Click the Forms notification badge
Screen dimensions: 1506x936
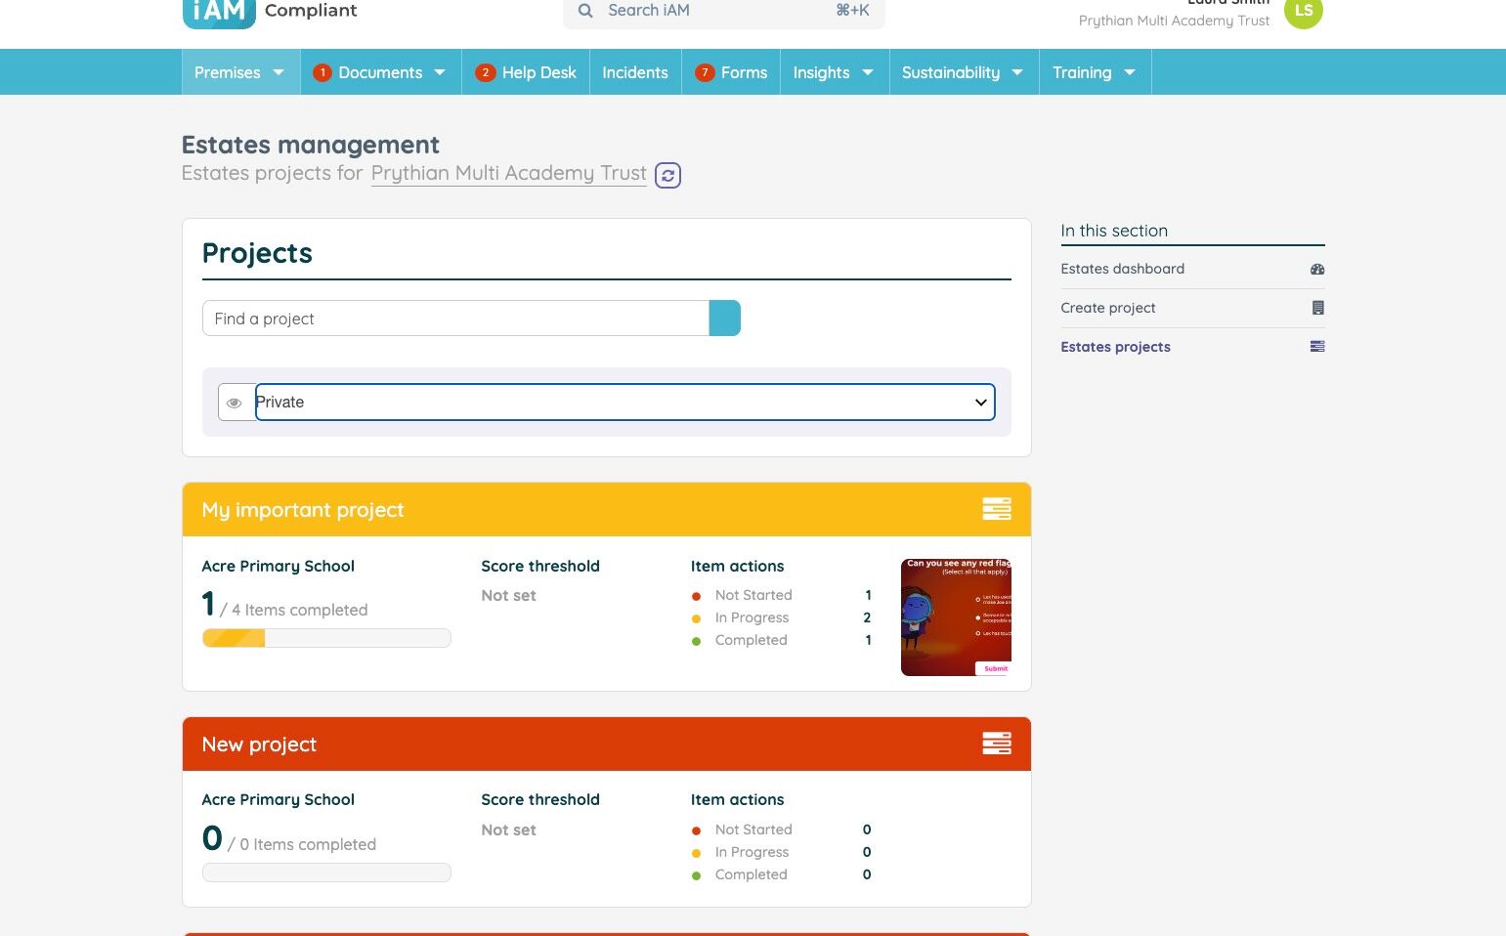pos(705,72)
